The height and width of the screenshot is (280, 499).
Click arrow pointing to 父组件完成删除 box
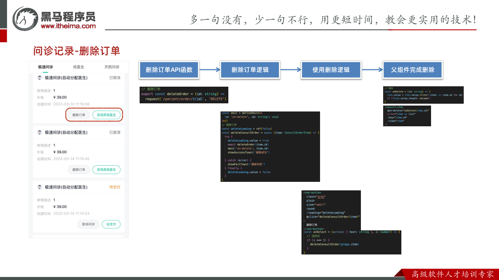[372, 69]
